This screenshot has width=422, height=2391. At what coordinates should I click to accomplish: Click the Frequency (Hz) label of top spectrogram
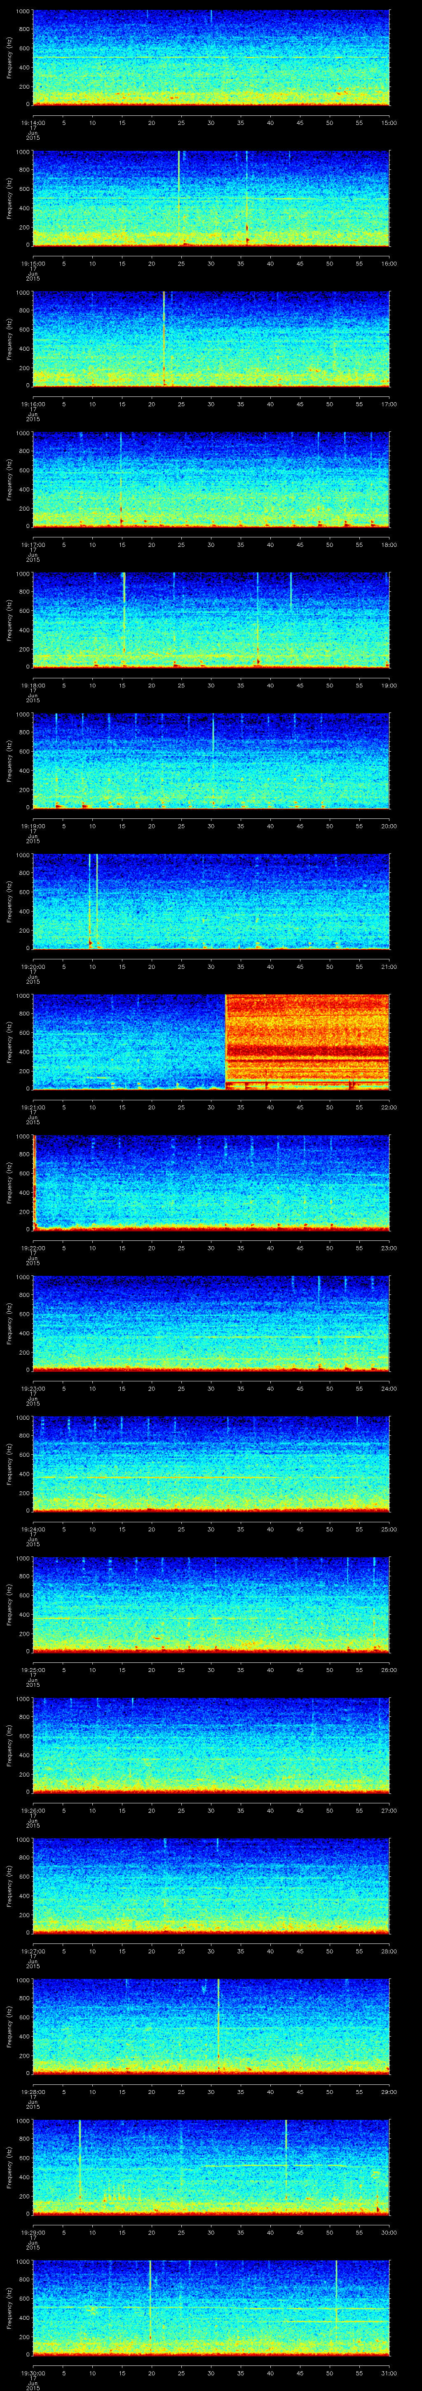pyautogui.click(x=9, y=58)
